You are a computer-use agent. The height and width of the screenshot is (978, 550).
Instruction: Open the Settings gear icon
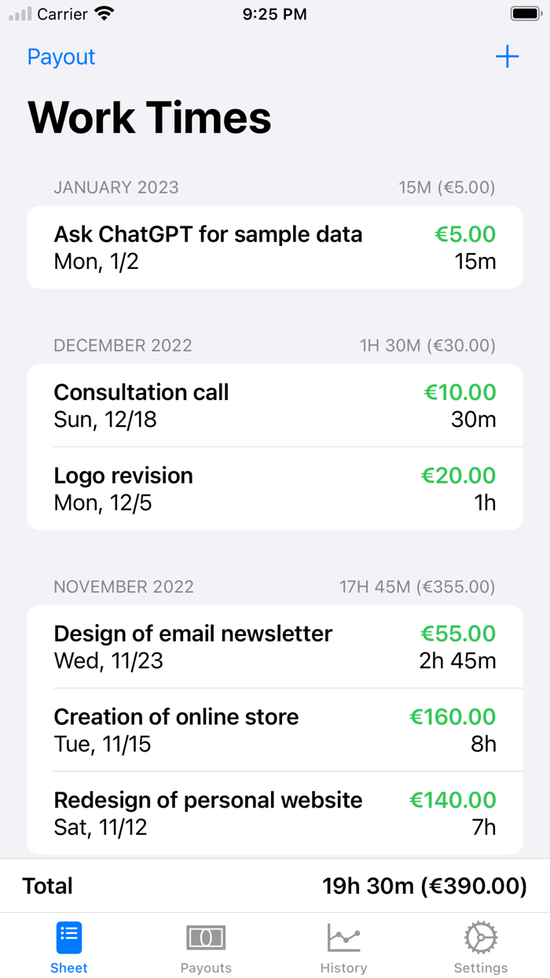(x=480, y=937)
